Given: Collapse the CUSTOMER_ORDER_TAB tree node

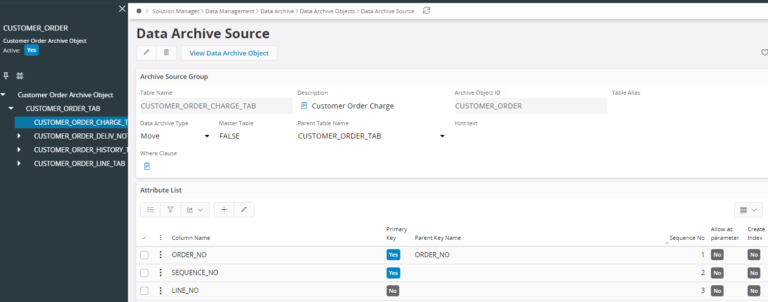Looking at the screenshot, I should 11,108.
